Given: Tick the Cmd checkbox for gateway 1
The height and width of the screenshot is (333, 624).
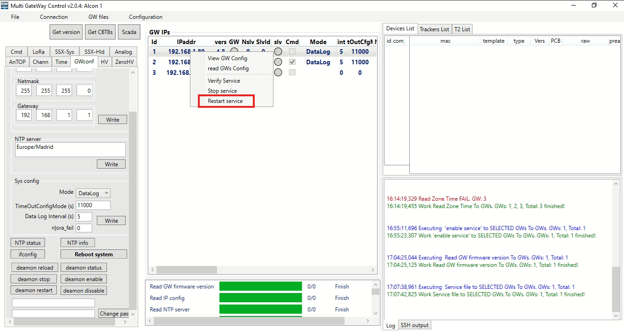Looking at the screenshot, I should click(x=292, y=51).
